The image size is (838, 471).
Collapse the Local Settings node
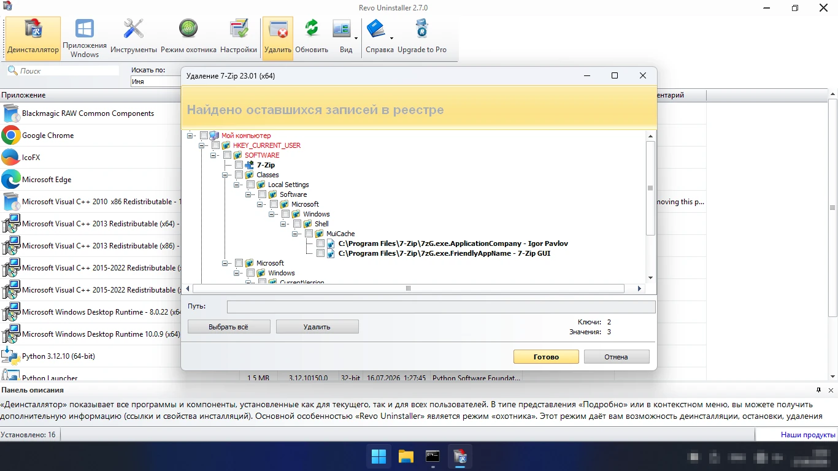click(237, 185)
